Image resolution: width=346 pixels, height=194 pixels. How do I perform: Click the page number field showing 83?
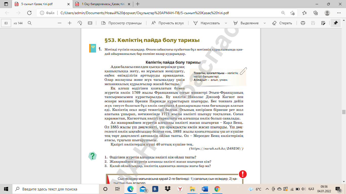pyautogui.click(x=6, y=23)
